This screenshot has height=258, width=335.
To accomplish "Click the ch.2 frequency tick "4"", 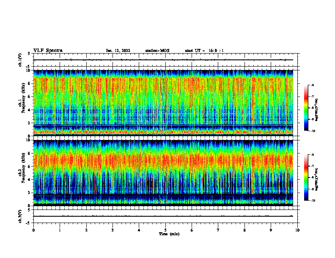I will click(30, 180).
